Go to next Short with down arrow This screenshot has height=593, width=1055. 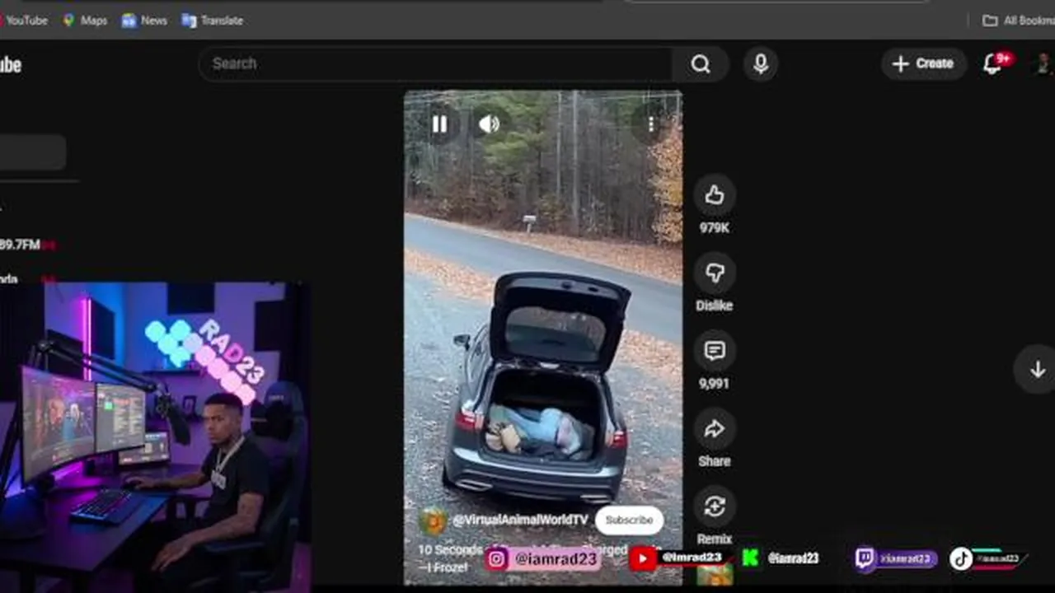(1038, 369)
